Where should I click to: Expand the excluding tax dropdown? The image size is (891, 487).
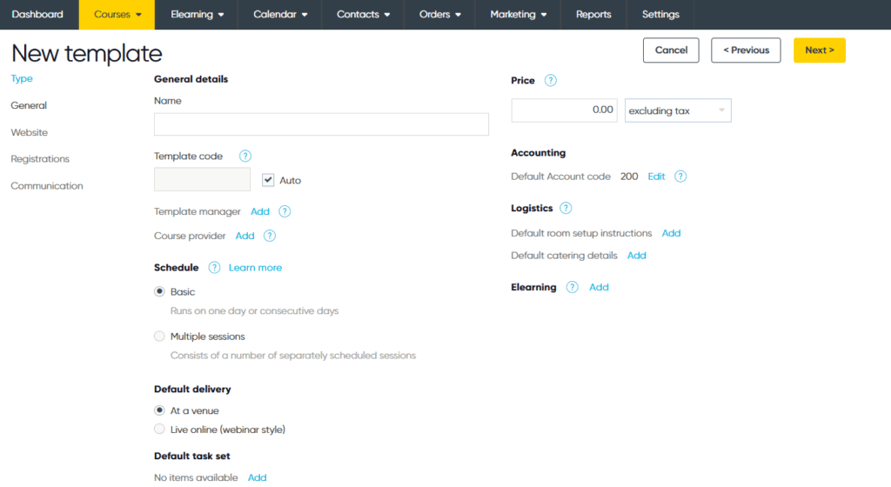[678, 110]
